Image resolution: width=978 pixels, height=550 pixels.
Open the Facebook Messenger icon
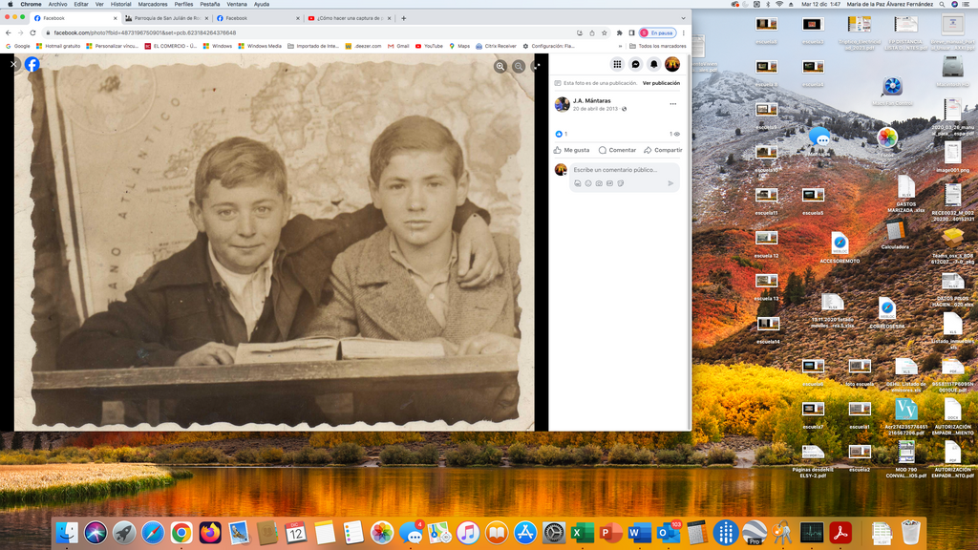[x=636, y=64]
